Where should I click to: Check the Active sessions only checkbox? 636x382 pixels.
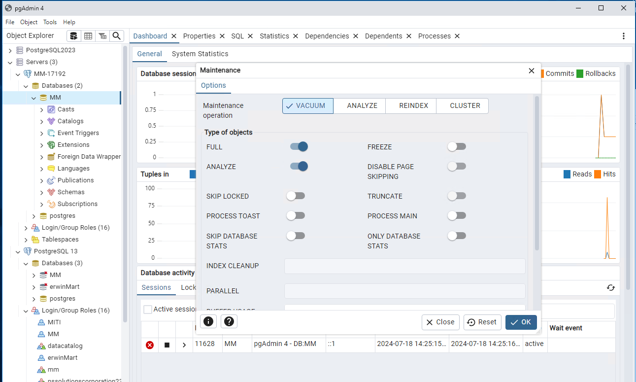pos(148,310)
